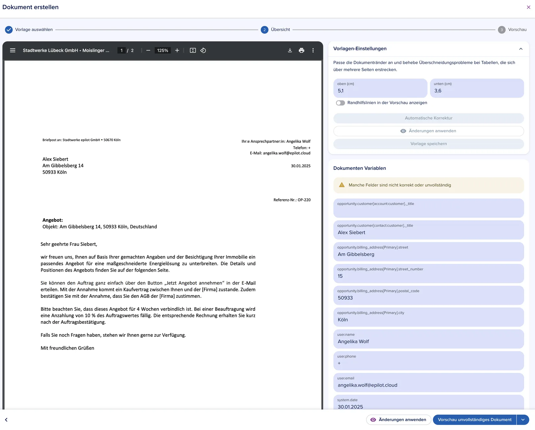Click the bottom Änderungen anwenden button
The width and height of the screenshot is (535, 430).
(x=398, y=420)
